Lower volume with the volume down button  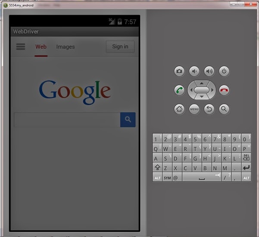194,71
